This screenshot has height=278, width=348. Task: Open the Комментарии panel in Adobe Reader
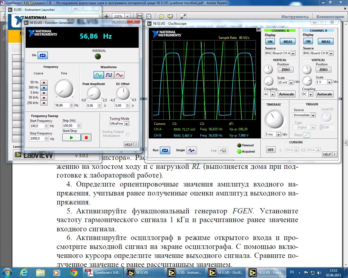tap(330, 17)
